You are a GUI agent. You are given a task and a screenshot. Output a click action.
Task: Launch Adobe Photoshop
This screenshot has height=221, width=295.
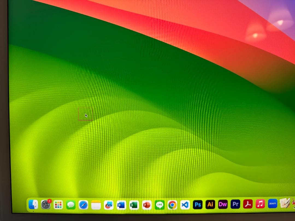click(198, 205)
